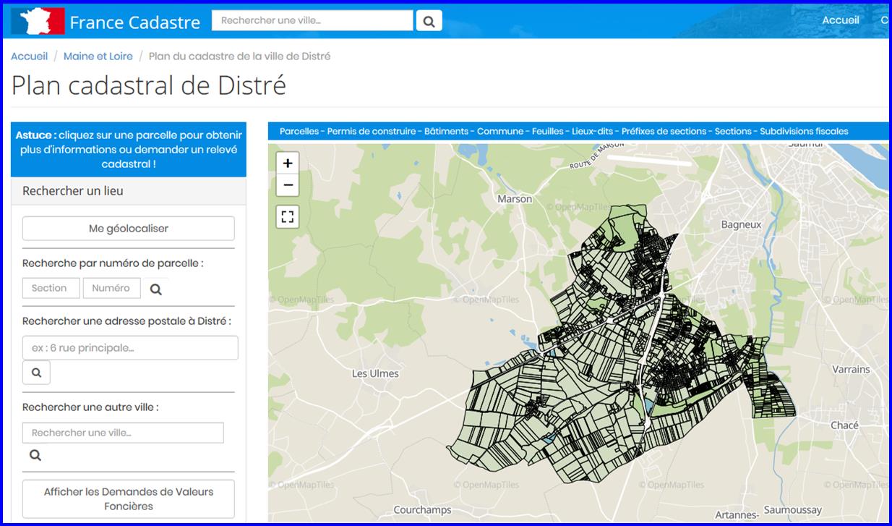Screen dimensions: 892x526
Task: Select the Bâtiments map layer
Action: tap(447, 132)
